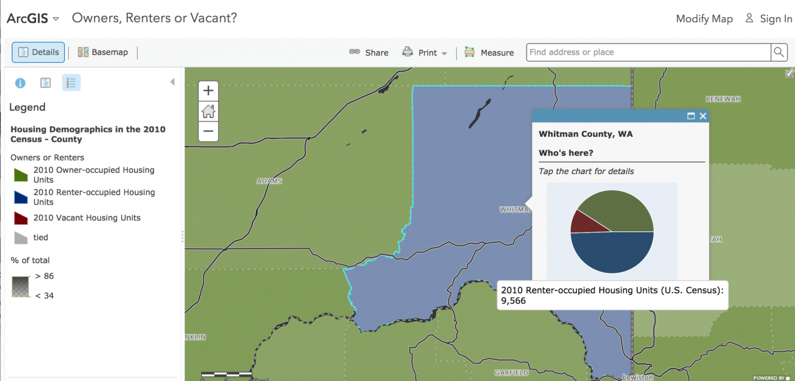Click the 'Owners or Renters' legend subtitle
The height and width of the screenshot is (381, 795).
47,158
